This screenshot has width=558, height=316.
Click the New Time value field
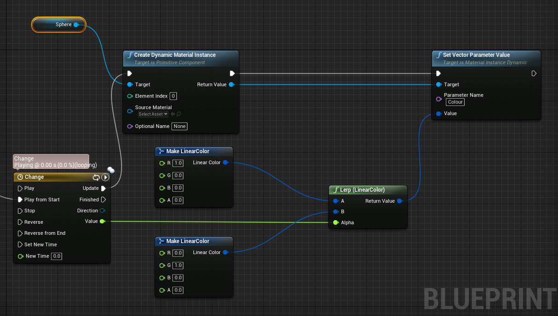coord(57,256)
